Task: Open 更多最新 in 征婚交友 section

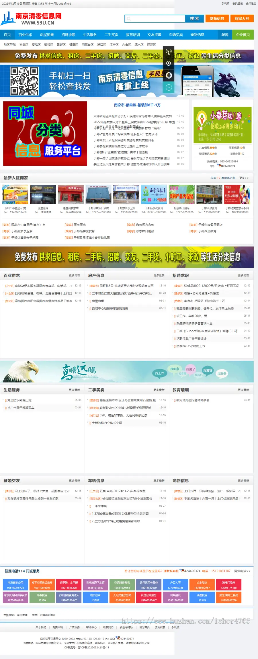Action: tap(75, 480)
